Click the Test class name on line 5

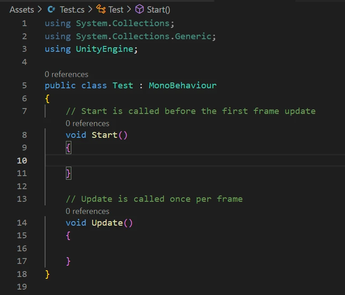coord(123,86)
